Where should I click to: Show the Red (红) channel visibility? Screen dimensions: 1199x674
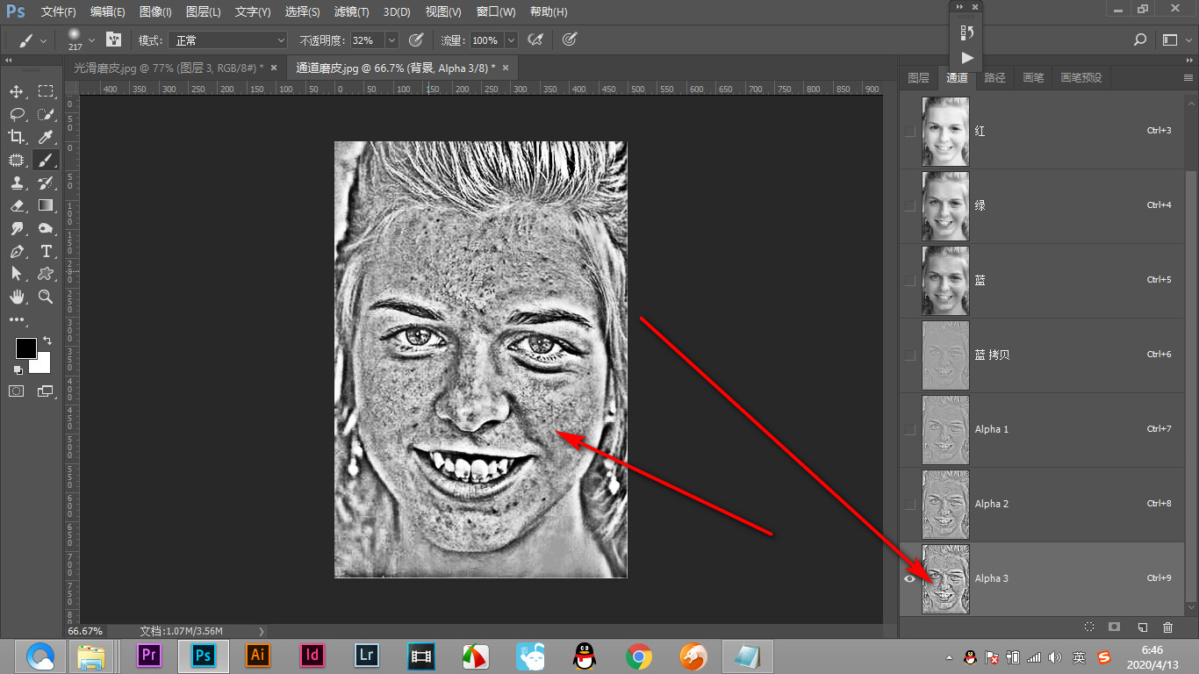910,132
